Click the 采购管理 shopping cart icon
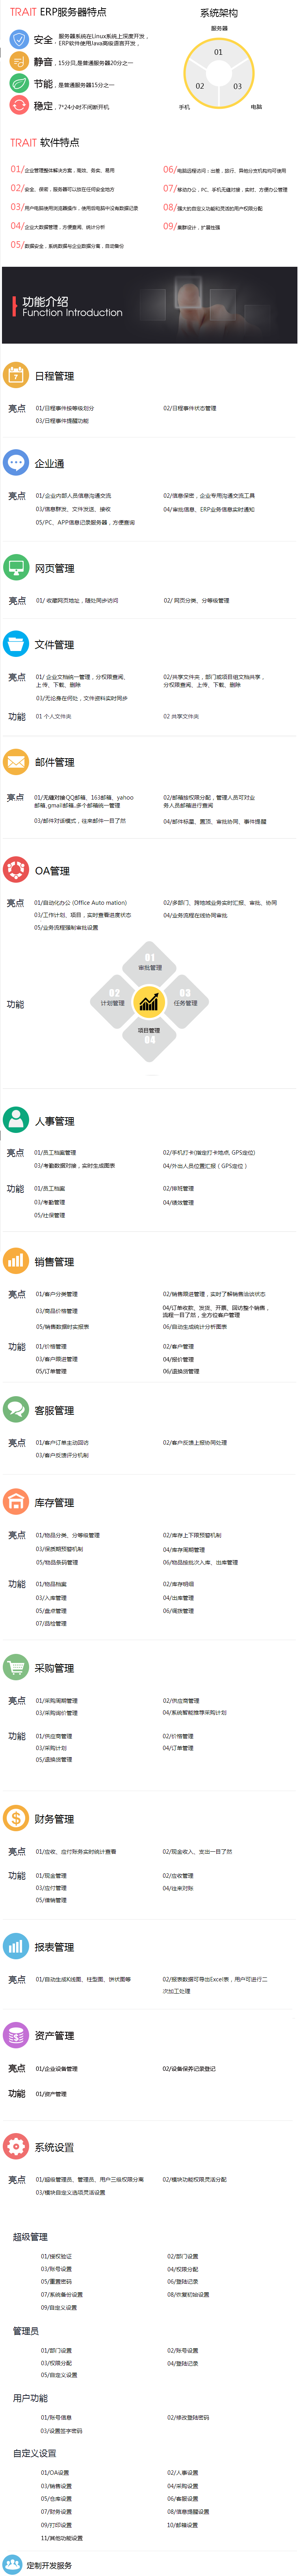 [16, 1667]
